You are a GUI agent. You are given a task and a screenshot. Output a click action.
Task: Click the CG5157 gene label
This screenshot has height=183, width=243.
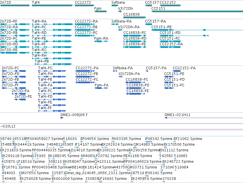152,3
